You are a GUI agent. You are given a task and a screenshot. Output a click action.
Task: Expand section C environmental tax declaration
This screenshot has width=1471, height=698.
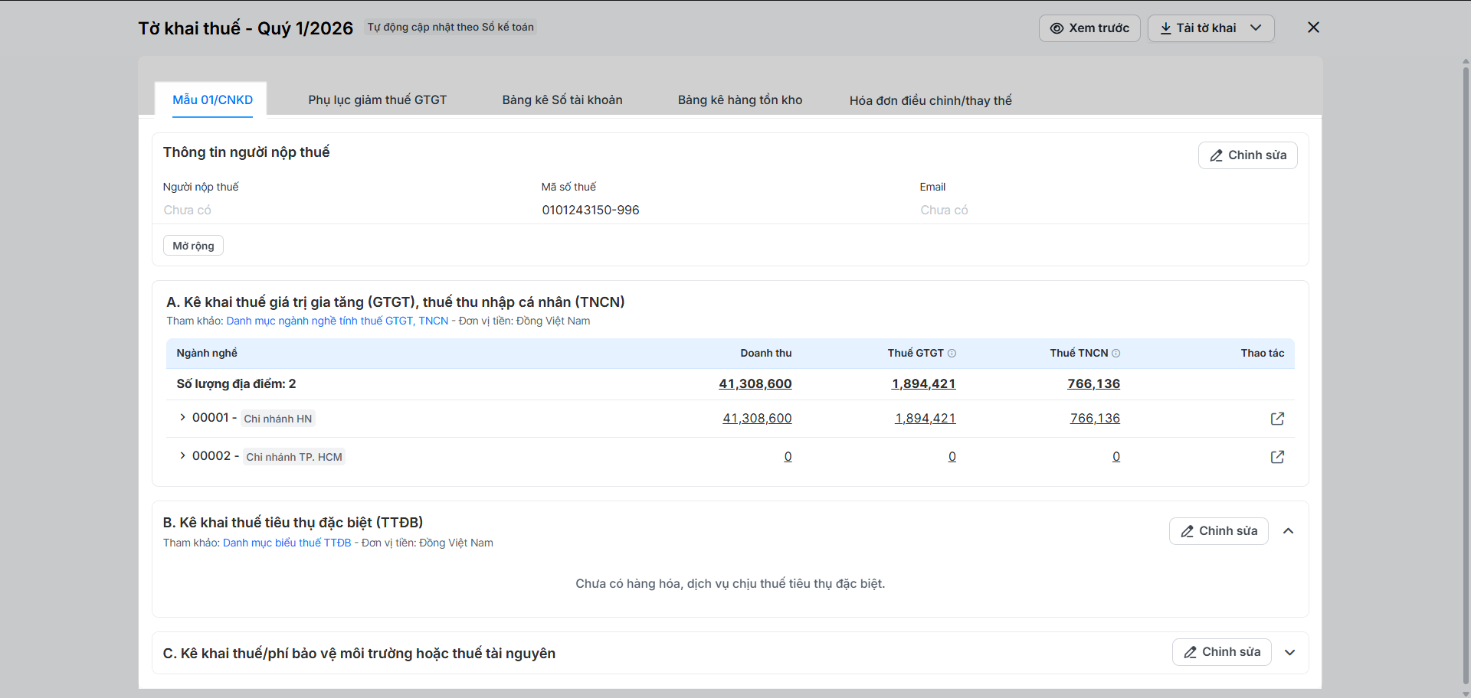coord(1290,653)
